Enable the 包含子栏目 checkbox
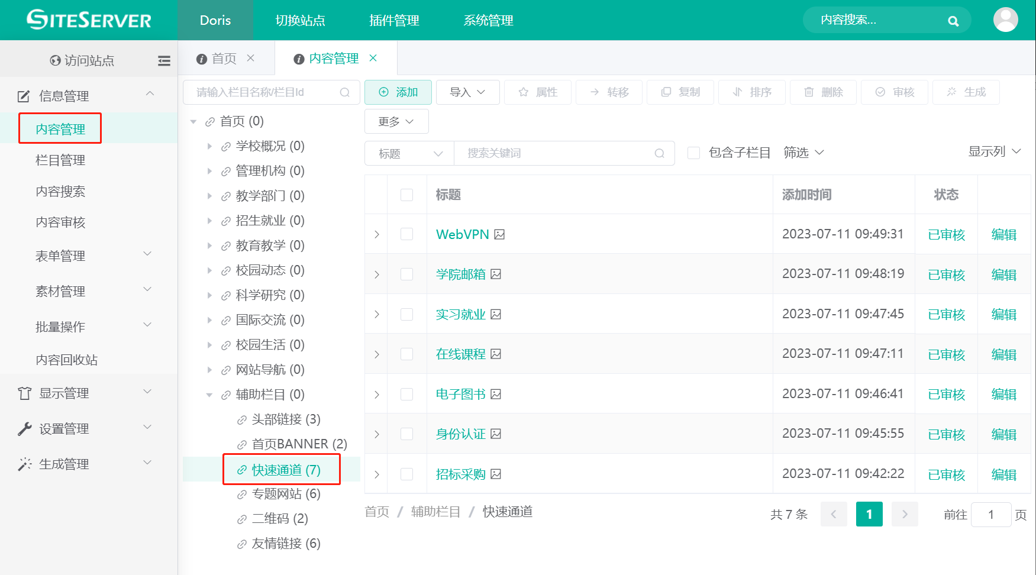Screen dimensions: 1036x575 coord(693,153)
